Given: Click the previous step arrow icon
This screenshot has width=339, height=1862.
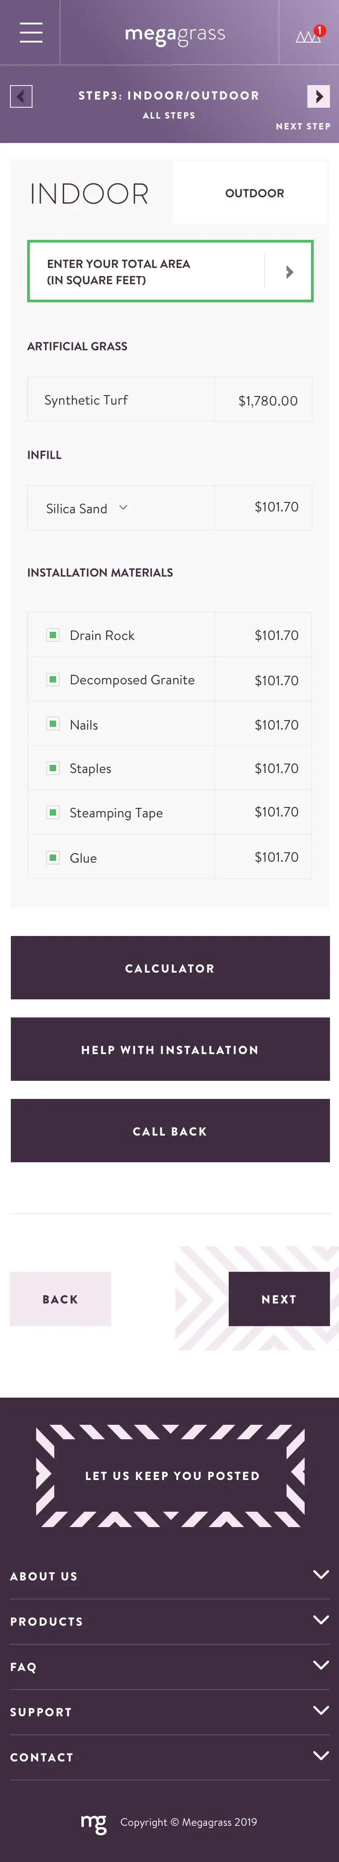Looking at the screenshot, I should 21,96.
